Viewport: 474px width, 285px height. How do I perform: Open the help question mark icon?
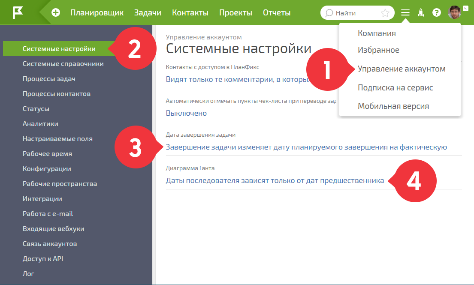pos(437,13)
